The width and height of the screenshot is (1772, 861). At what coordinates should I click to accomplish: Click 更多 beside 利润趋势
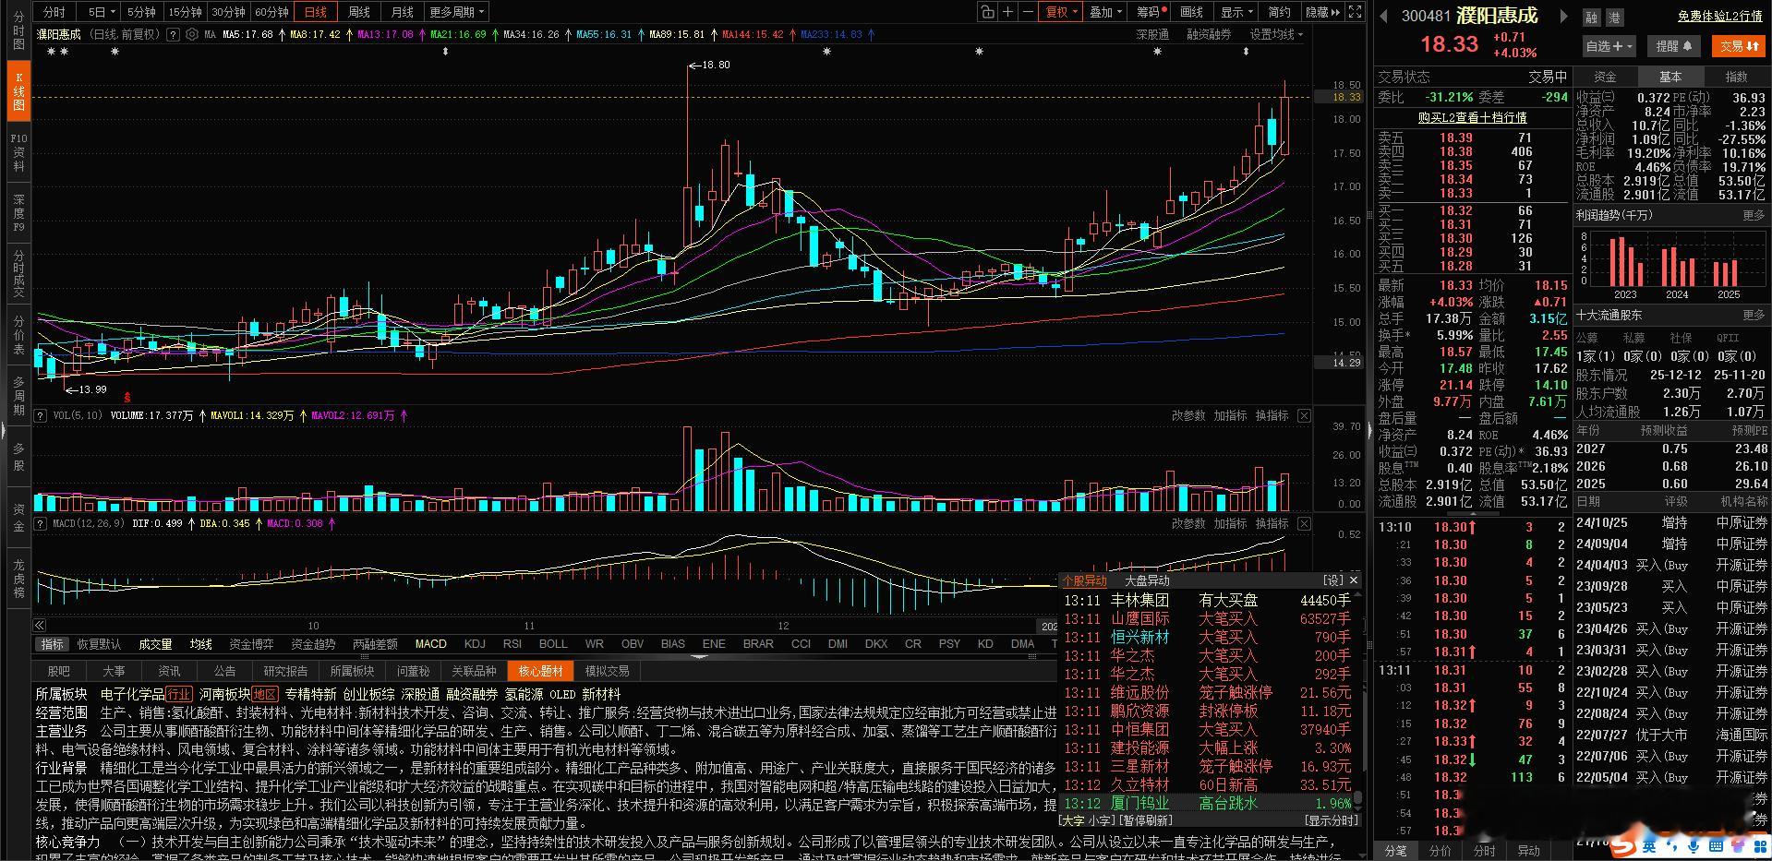click(x=1754, y=215)
